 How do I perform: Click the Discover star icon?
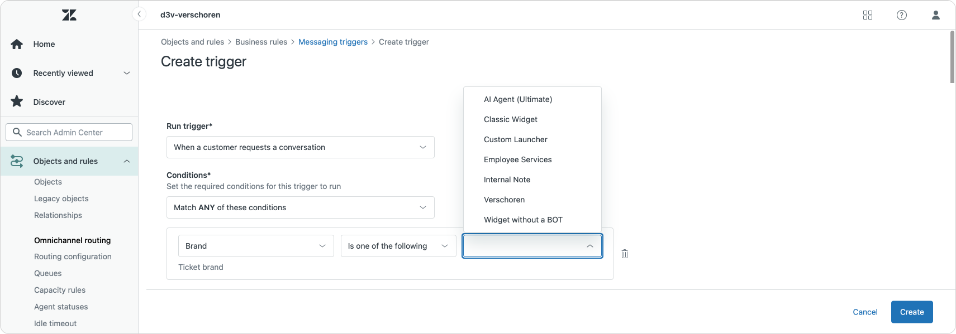17,101
